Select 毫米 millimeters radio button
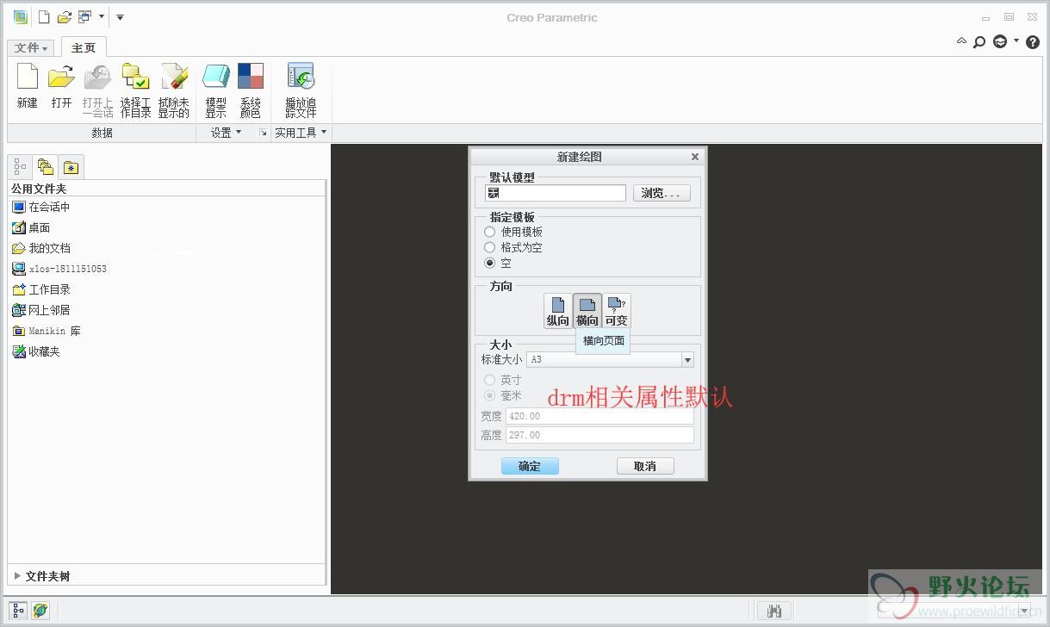The height and width of the screenshot is (627, 1050). point(490,395)
